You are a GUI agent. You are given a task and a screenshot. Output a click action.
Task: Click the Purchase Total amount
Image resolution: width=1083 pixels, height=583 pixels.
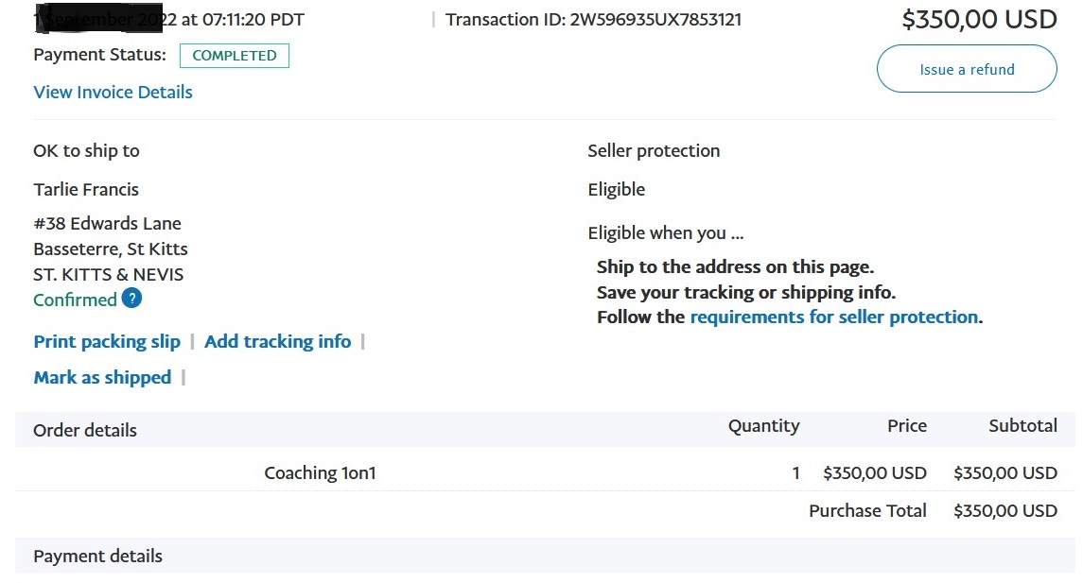(1005, 511)
